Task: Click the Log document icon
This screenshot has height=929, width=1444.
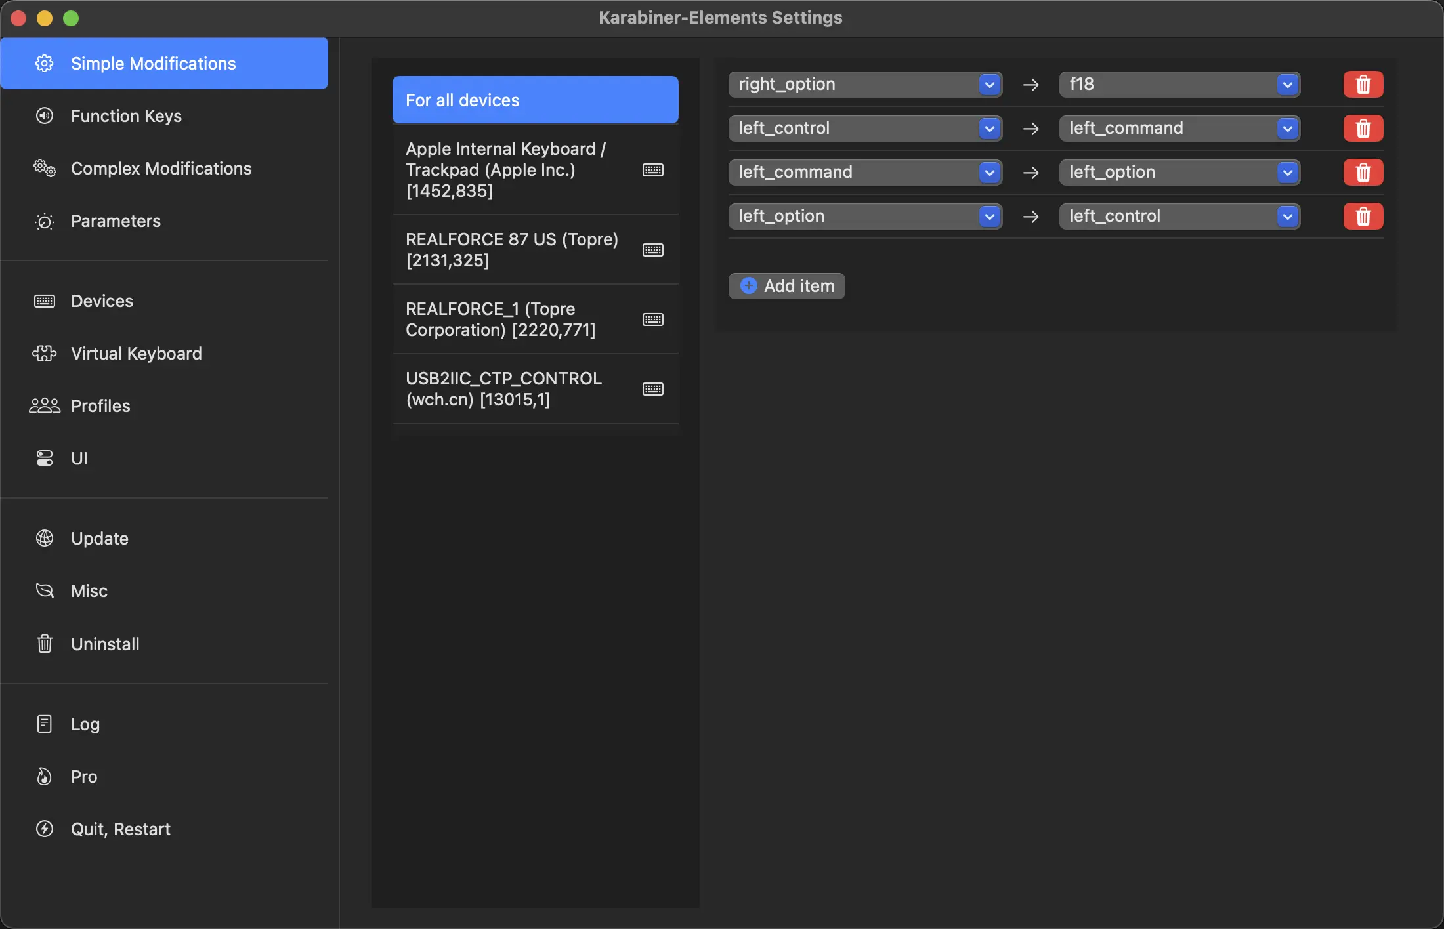Action: point(45,724)
